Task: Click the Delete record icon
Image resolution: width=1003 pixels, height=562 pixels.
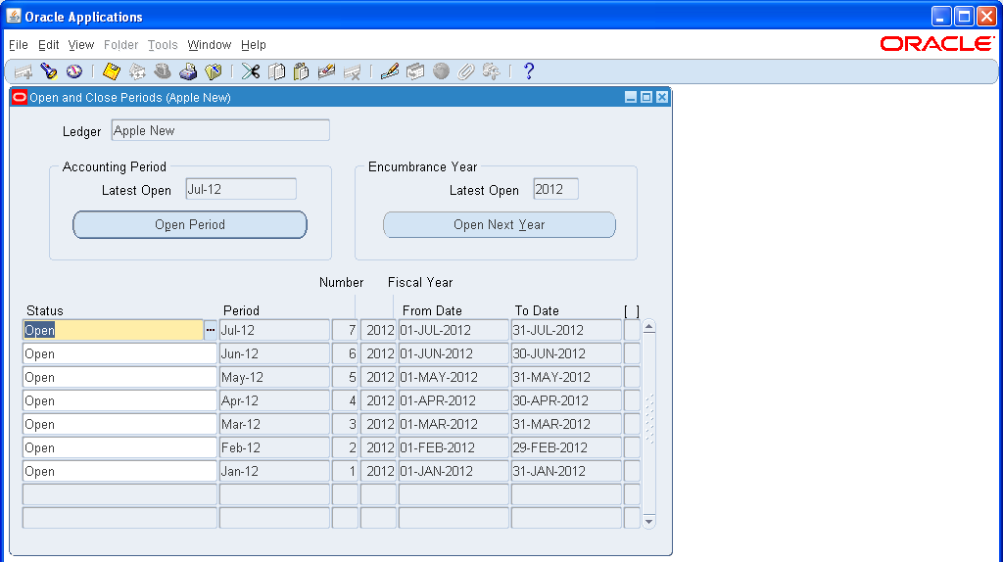Action: [x=352, y=71]
